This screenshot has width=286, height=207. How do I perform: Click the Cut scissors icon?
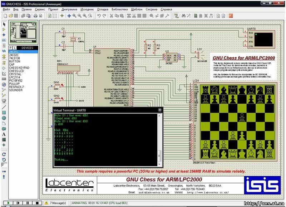[112, 16]
